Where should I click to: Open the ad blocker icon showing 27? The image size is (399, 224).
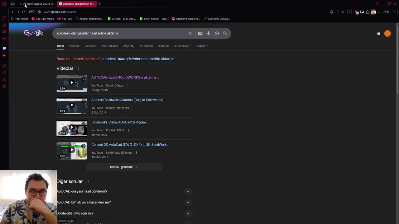click(357, 12)
